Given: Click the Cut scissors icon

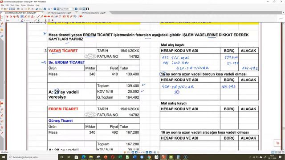Looking at the screenshot, I should [x=22, y=9].
